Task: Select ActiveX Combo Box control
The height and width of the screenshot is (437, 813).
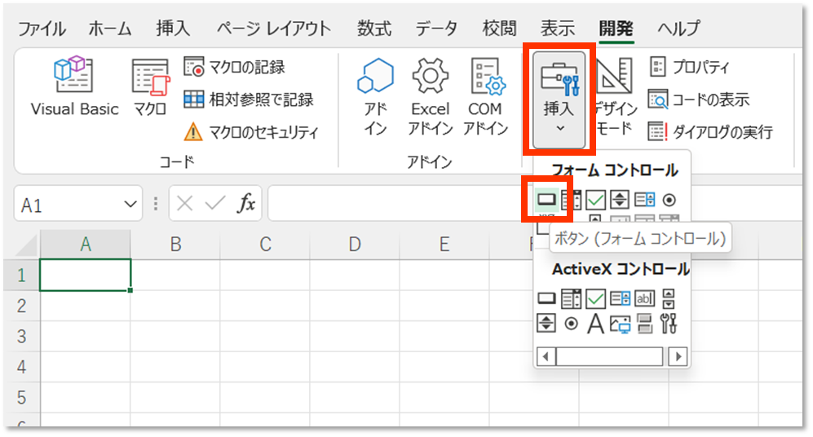Action: click(571, 298)
